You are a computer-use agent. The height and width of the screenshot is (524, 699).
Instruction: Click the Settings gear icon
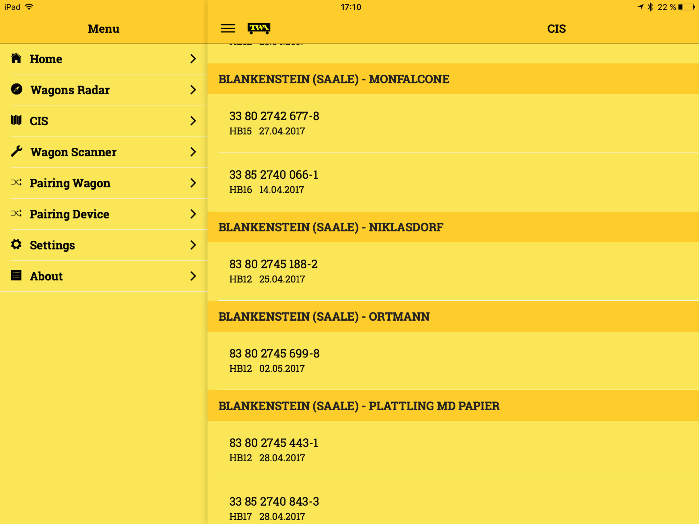click(16, 244)
